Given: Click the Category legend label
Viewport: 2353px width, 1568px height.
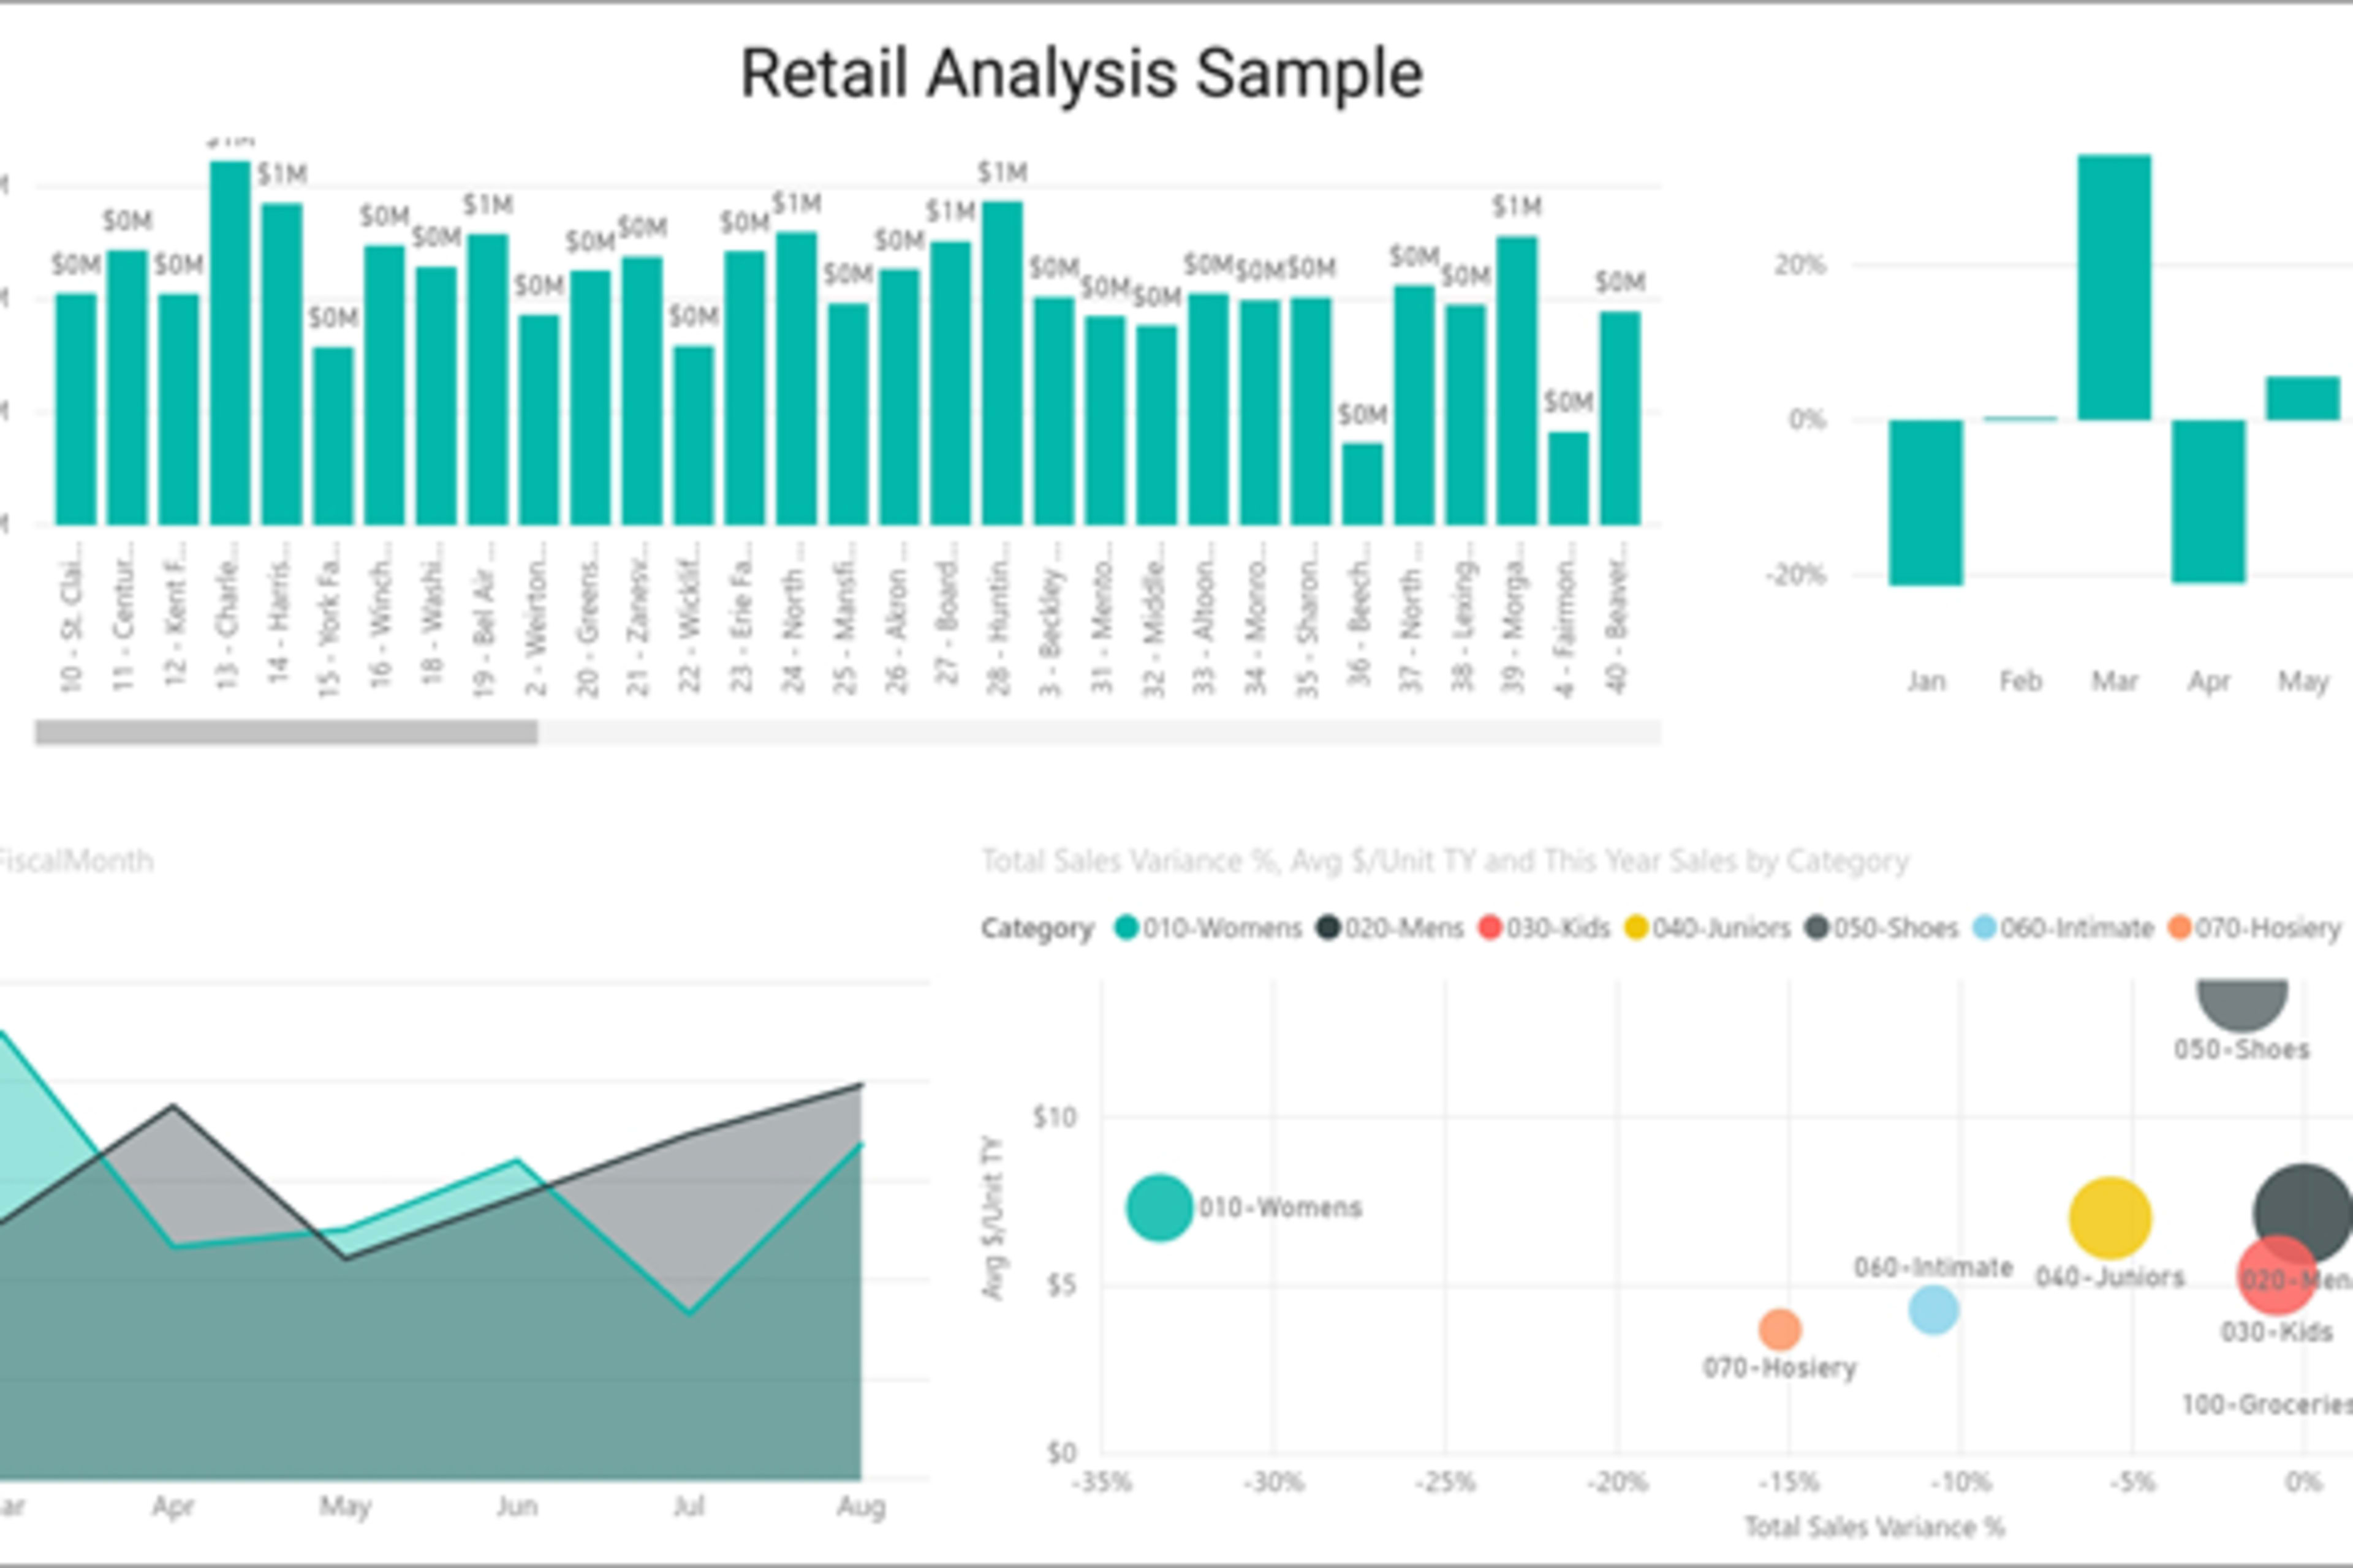Looking at the screenshot, I should (x=1037, y=928).
